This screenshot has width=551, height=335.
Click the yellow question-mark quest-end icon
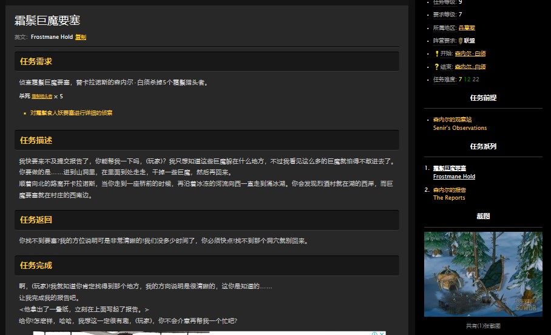tap(436, 67)
